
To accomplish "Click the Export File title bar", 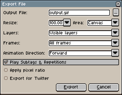I will click(58, 4).
